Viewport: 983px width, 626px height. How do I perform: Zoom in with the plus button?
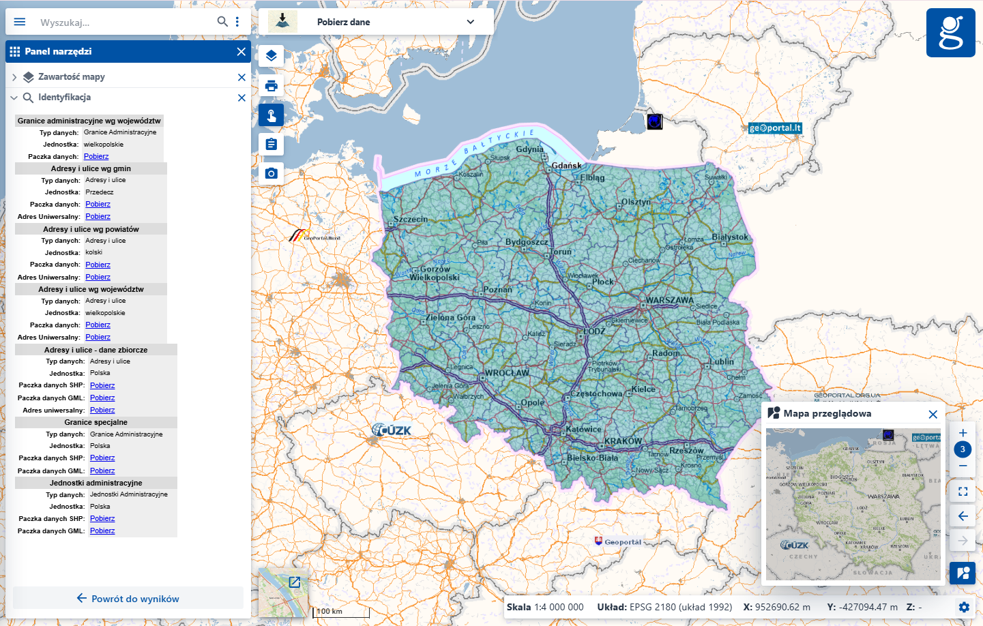coord(963,433)
